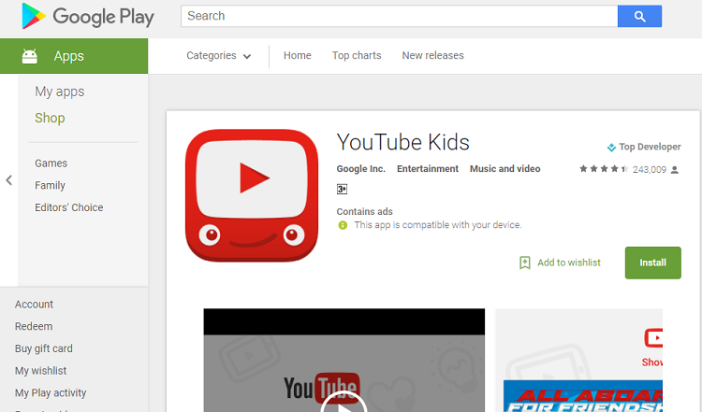Click the Google Inc. developer link
The width and height of the screenshot is (702, 412).
(361, 169)
